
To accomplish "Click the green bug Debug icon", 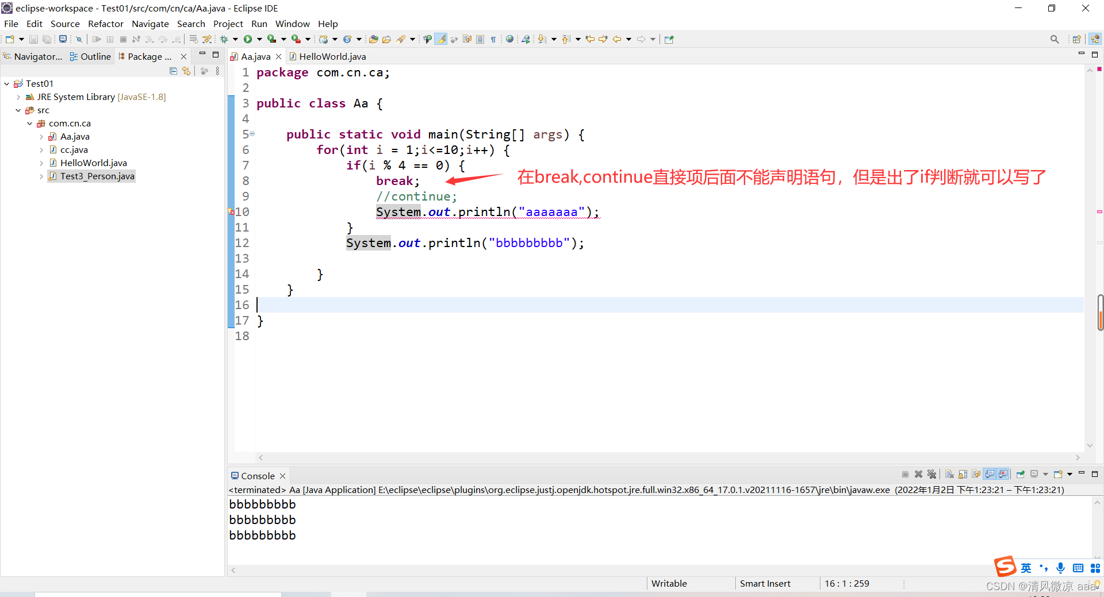I will (x=224, y=39).
